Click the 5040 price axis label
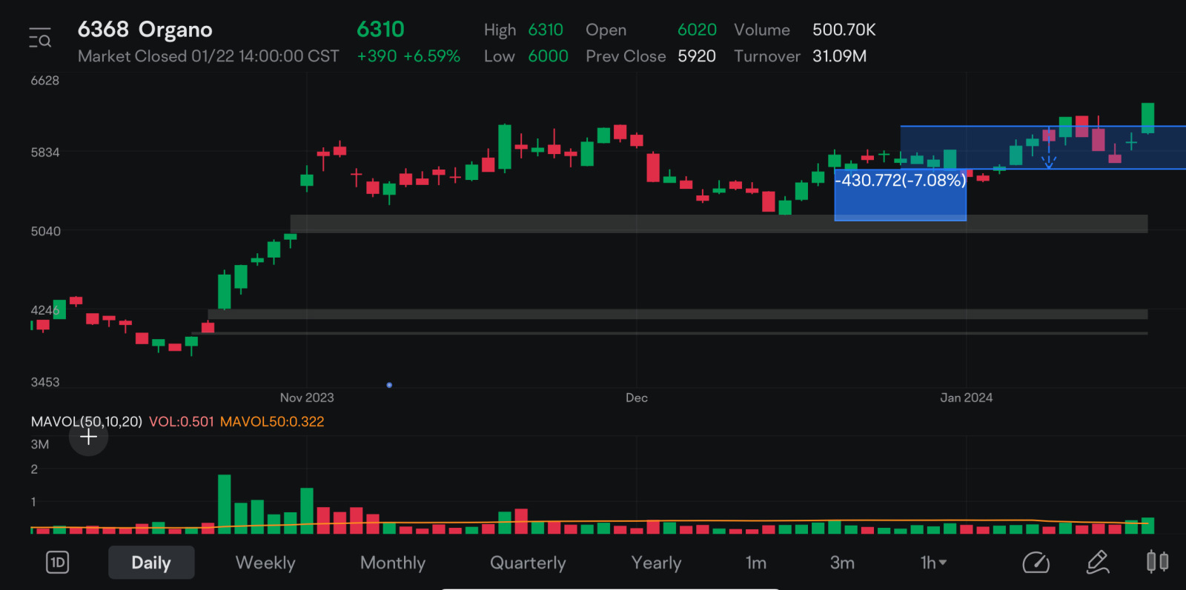Screen dimensions: 1186x590 pos(44,231)
